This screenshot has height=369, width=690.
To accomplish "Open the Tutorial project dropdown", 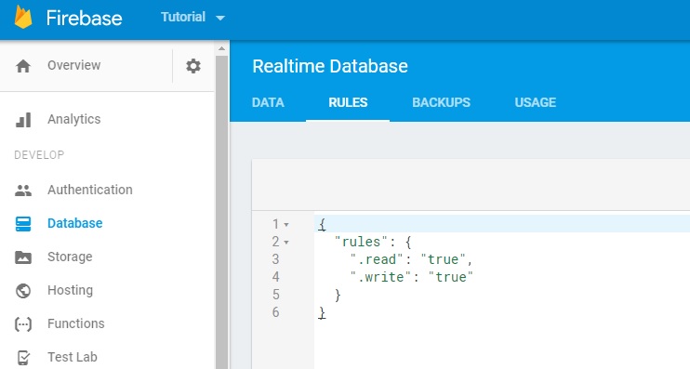I will pos(192,17).
